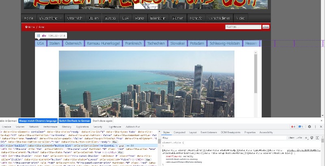The height and width of the screenshot is (166, 325).
Task: Open Pano in site navigation
Action: [x=140, y=18]
